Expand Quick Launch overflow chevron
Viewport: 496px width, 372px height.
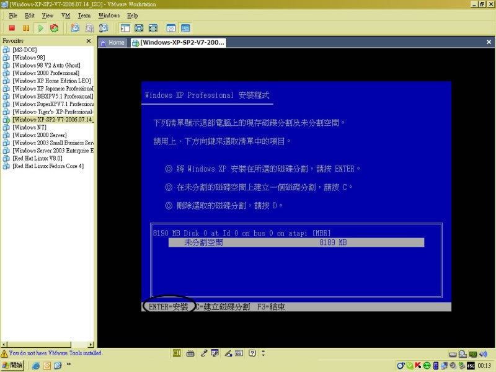click(69, 364)
